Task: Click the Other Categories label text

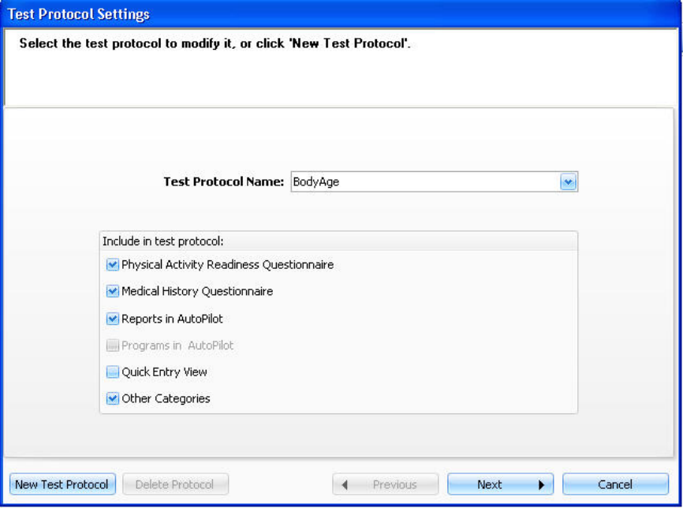Action: (x=166, y=399)
